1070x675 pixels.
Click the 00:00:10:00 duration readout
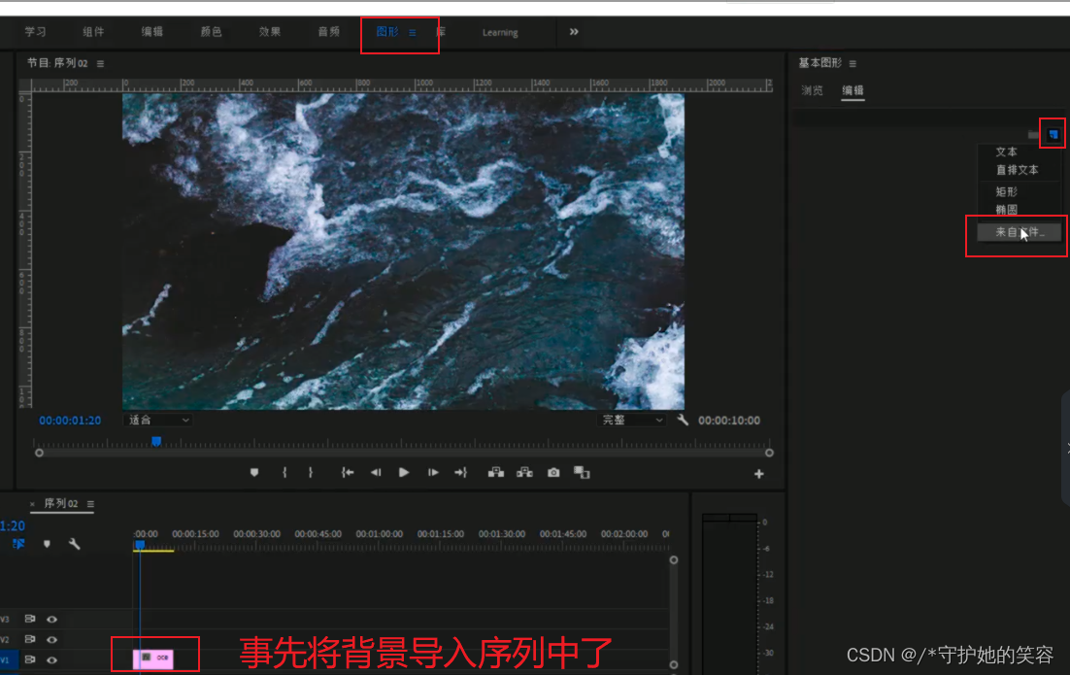pos(729,421)
